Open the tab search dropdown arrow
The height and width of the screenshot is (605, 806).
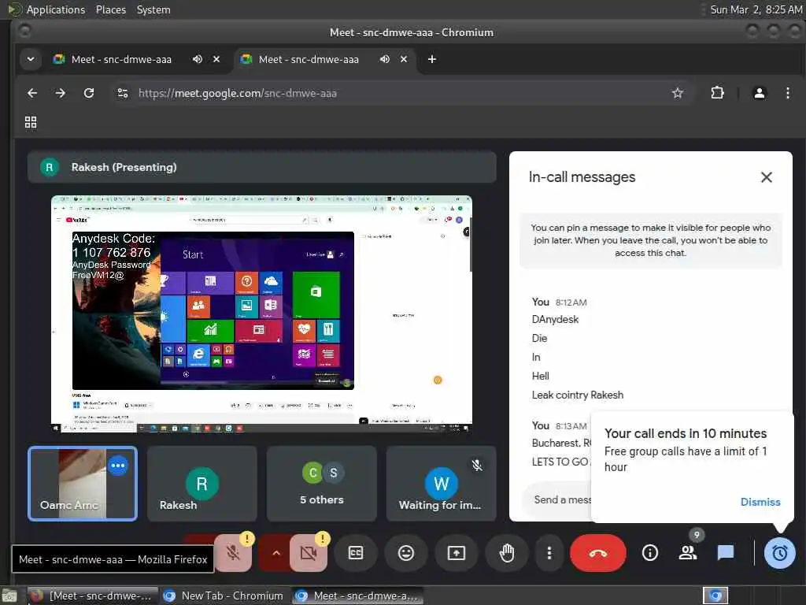coord(31,59)
